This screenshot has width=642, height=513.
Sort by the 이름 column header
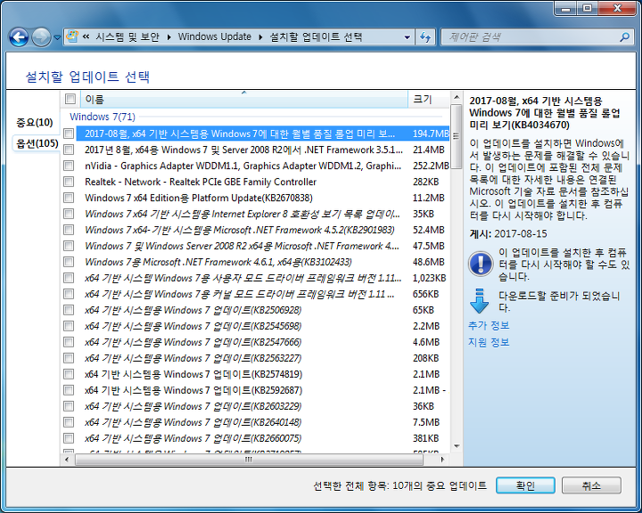click(x=244, y=99)
